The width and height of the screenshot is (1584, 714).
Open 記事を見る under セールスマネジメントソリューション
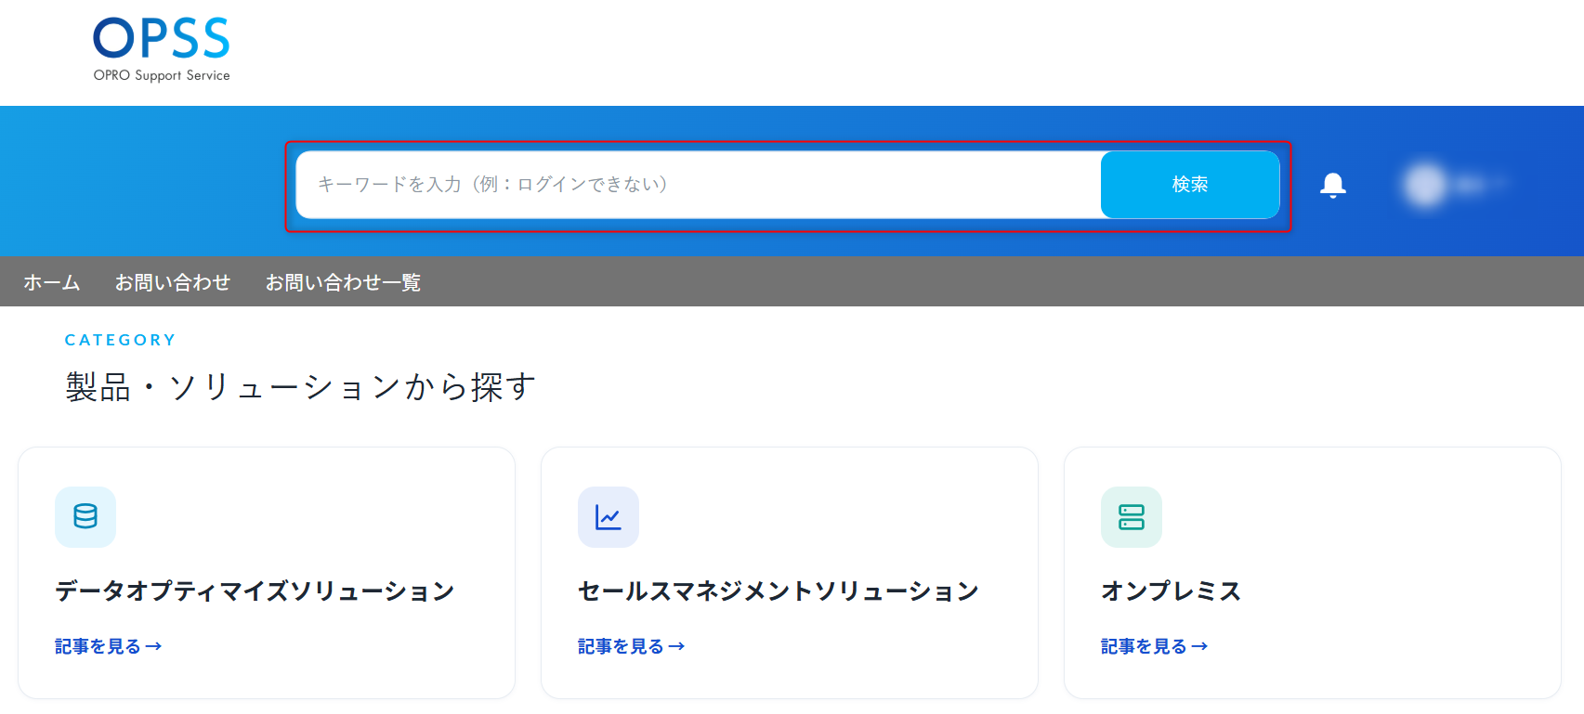[x=632, y=646]
